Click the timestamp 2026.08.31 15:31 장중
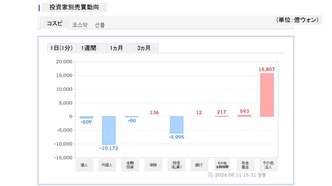 (240, 175)
